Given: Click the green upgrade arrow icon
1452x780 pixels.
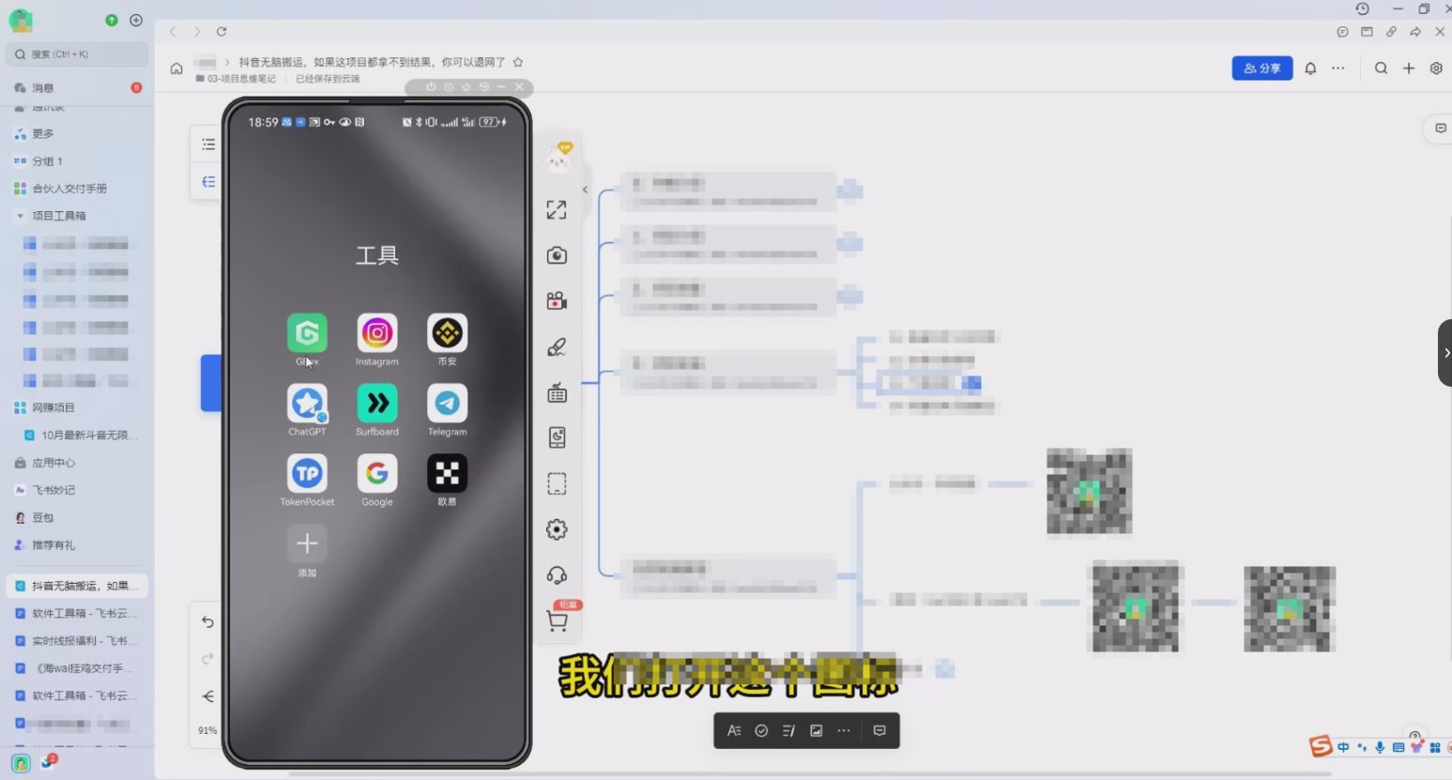Looking at the screenshot, I should (112, 20).
